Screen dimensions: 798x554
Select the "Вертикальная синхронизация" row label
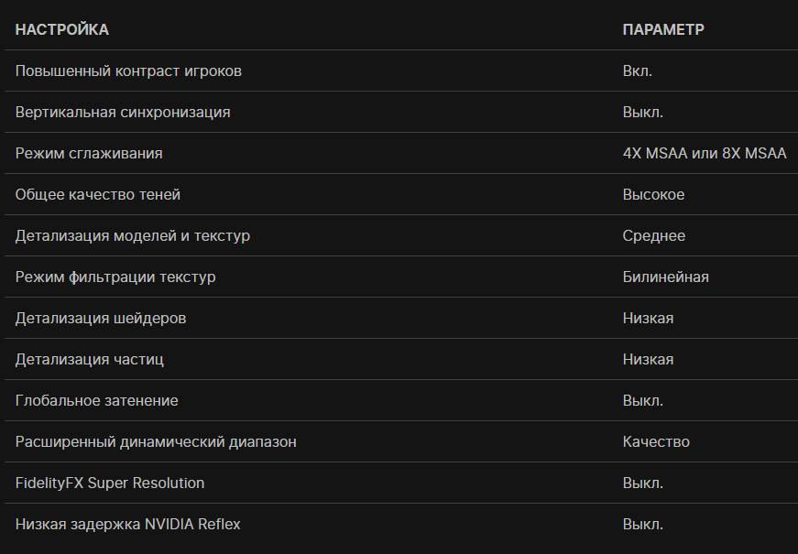click(x=123, y=112)
